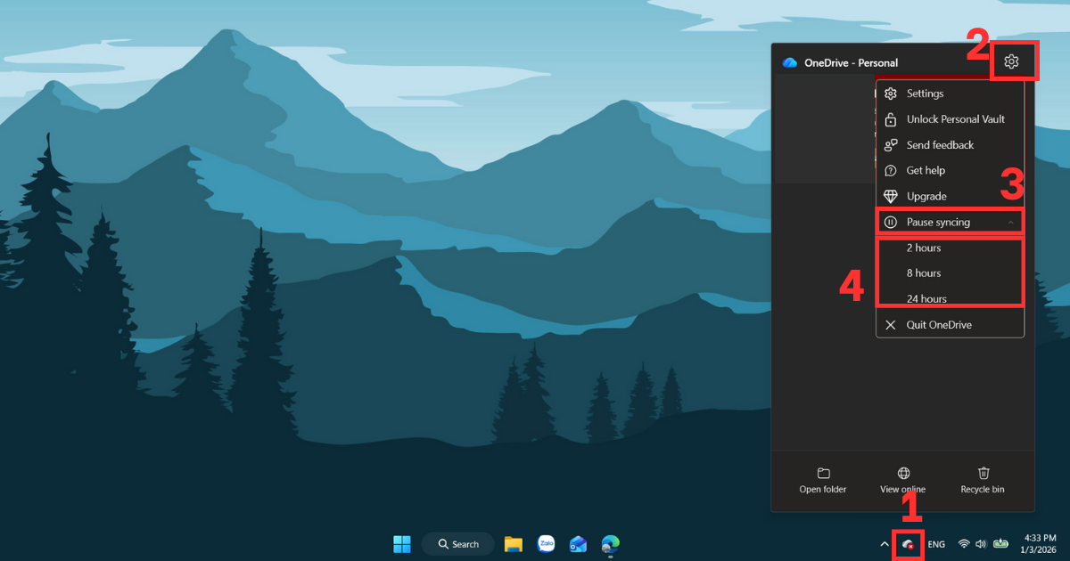
Task: Launch Zalo from the taskbar
Action: pyautogui.click(x=546, y=544)
